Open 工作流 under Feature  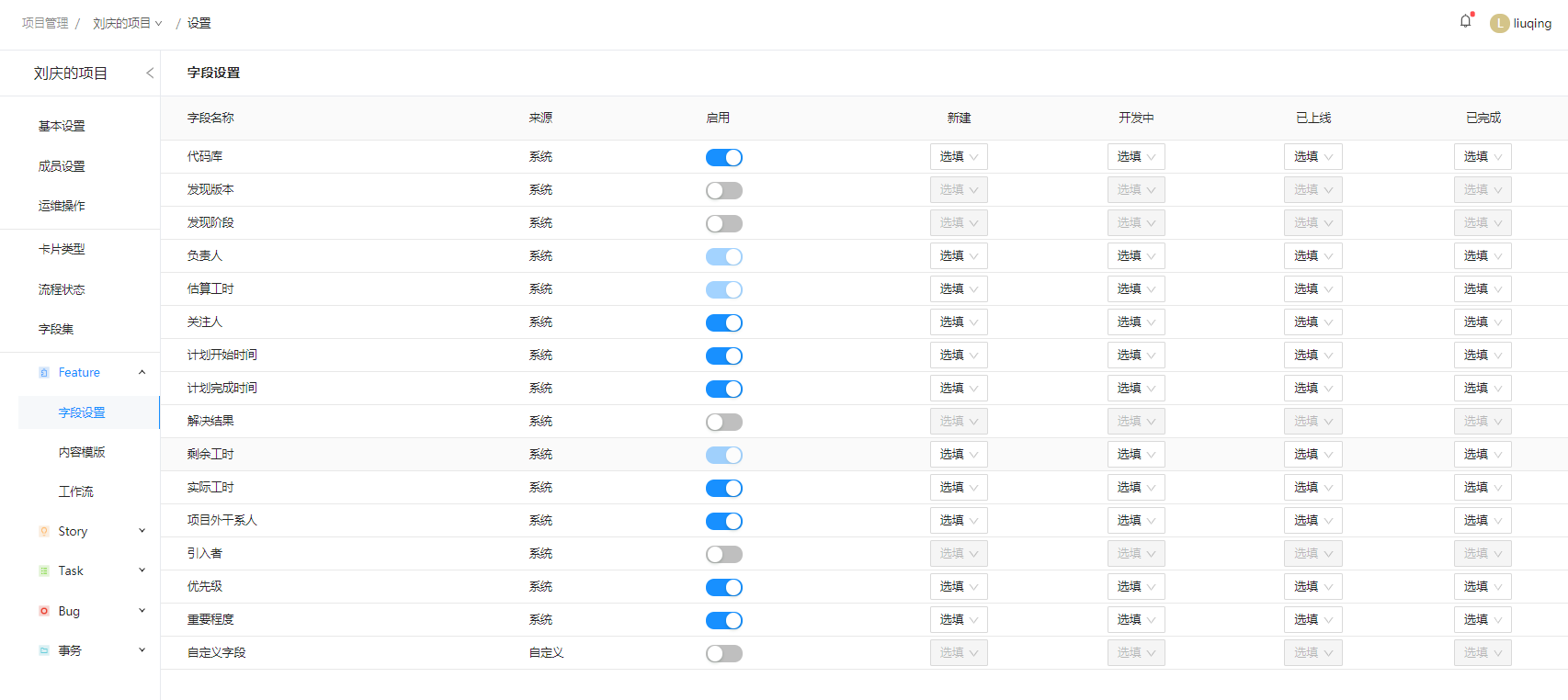[x=75, y=491]
